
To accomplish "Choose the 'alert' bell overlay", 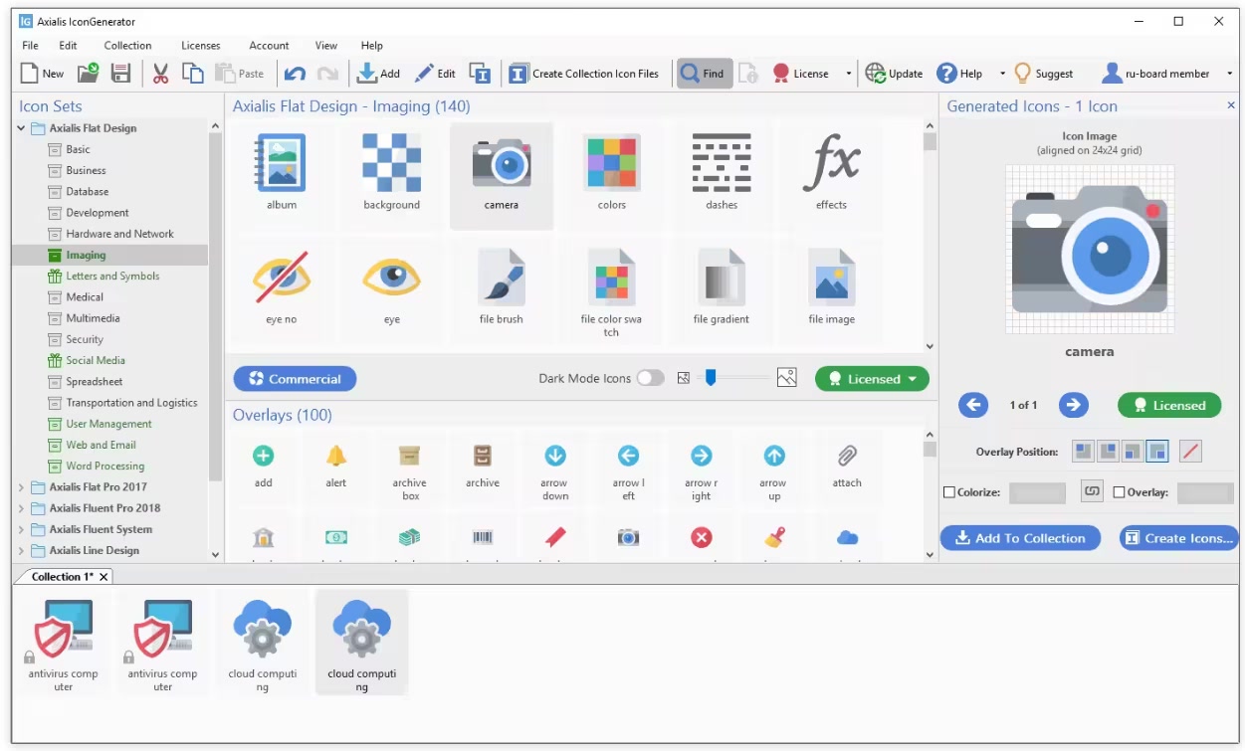I will pyautogui.click(x=336, y=466).
